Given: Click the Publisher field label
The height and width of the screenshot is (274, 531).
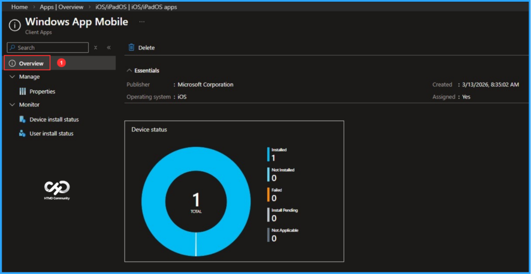Looking at the screenshot, I should click(138, 85).
